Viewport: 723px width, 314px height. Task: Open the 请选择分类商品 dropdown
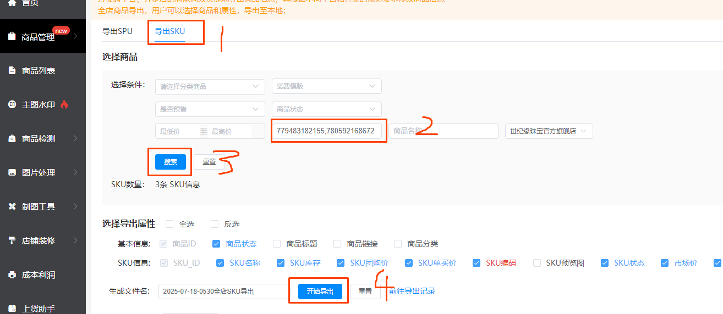(x=210, y=86)
